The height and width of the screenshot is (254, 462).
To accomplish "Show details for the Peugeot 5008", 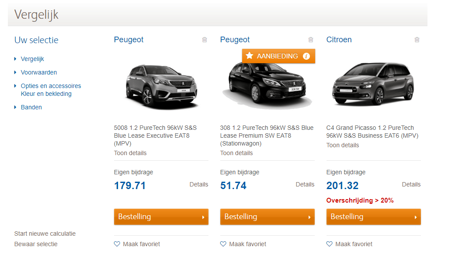I will point(130,153).
